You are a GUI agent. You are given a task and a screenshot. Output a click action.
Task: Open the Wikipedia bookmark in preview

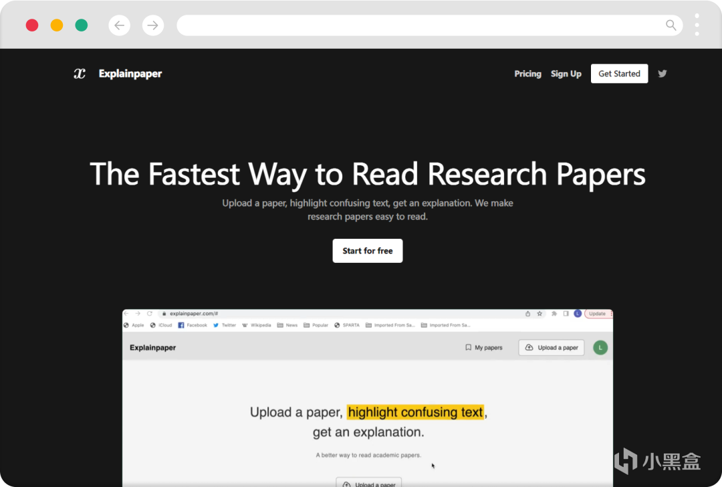click(x=257, y=325)
